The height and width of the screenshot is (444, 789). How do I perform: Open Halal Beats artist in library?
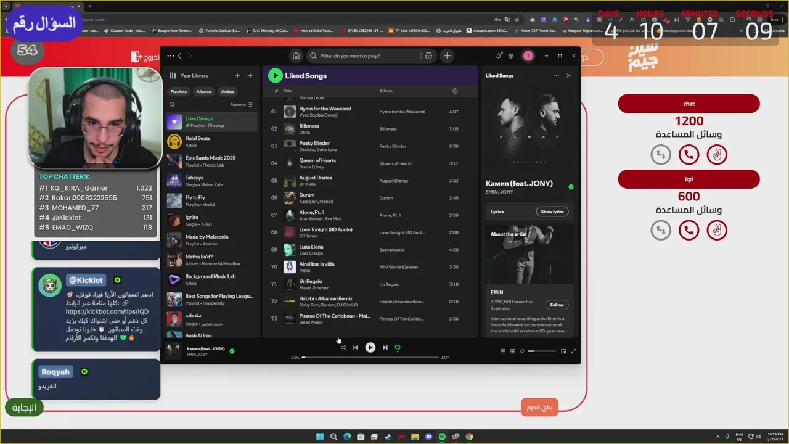point(211,141)
